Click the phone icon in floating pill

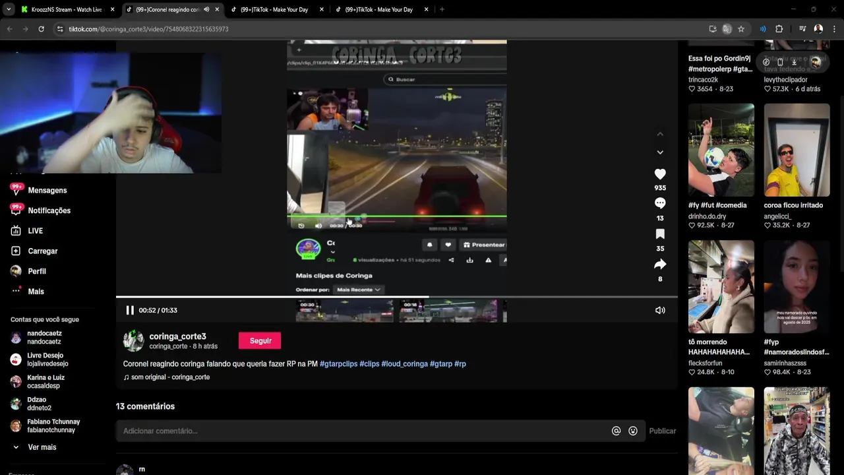tap(780, 62)
